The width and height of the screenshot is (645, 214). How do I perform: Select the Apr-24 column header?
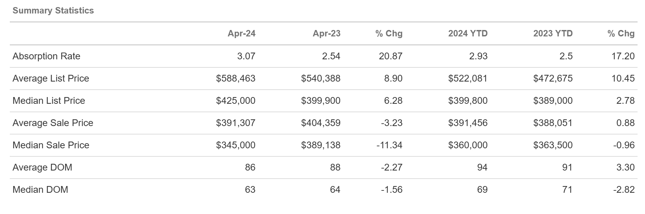[241, 33]
